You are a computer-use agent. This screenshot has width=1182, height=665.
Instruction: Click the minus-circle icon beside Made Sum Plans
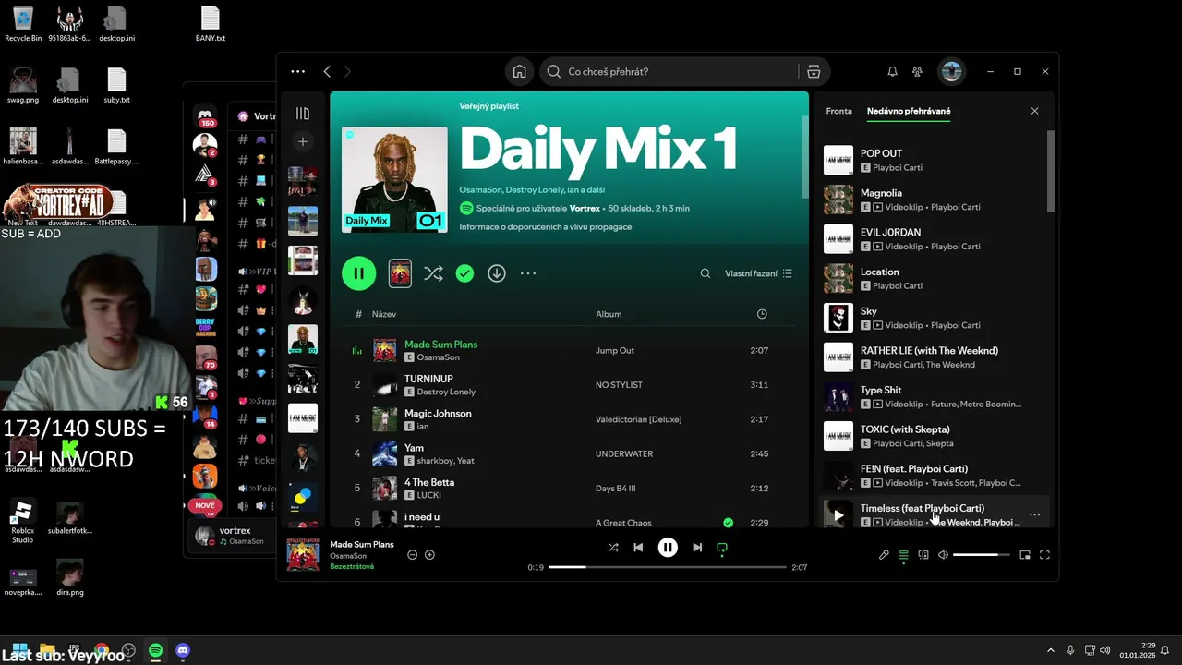point(413,555)
